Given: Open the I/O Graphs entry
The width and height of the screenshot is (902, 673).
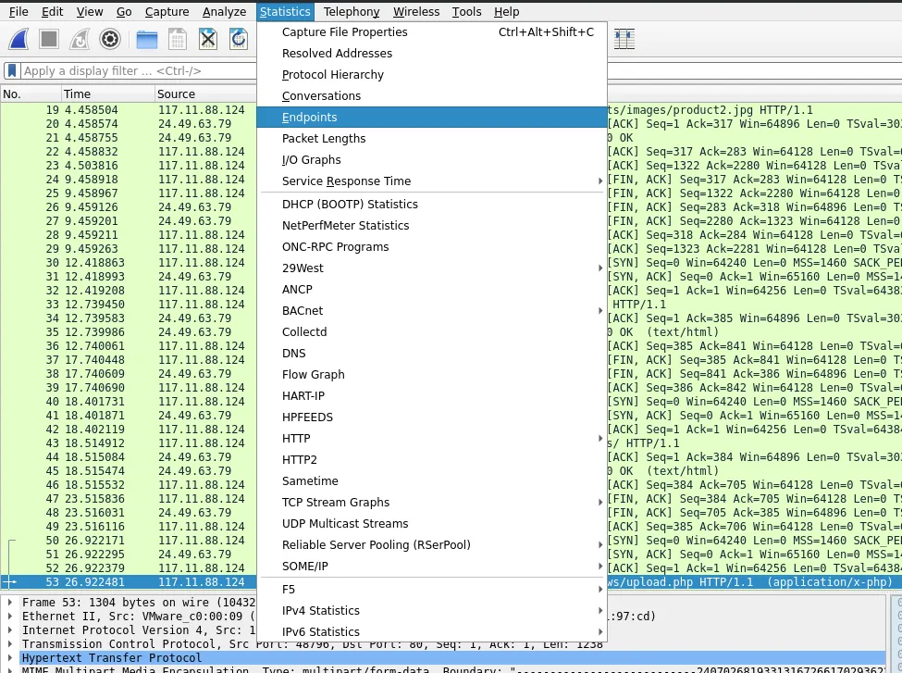Looking at the screenshot, I should pos(432,160).
